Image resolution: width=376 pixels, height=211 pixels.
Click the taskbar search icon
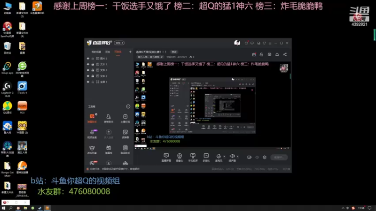[10, 208]
